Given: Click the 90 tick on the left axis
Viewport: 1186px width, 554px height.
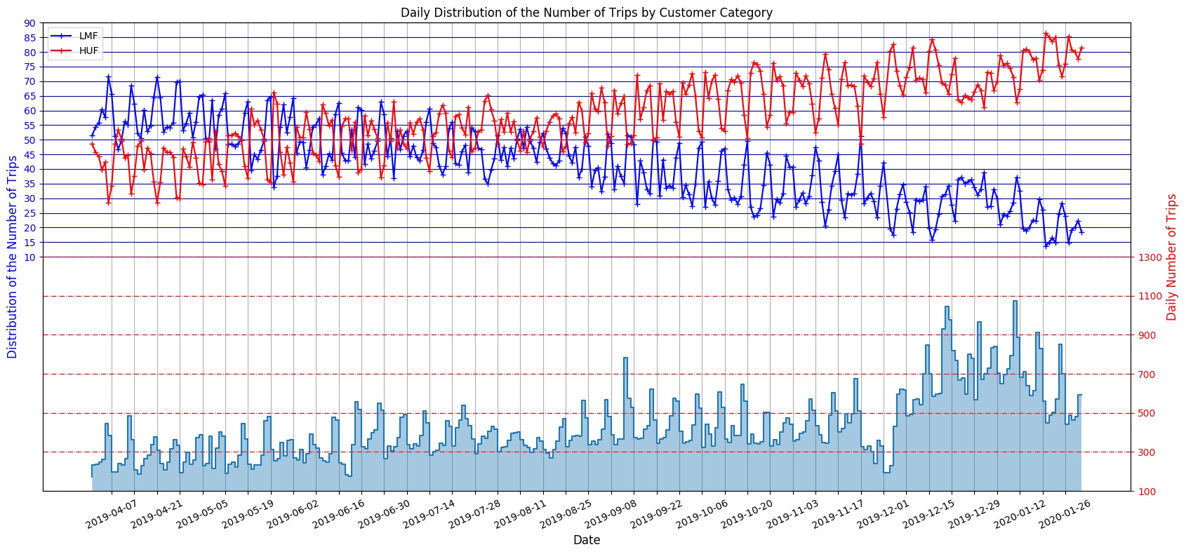Looking at the screenshot, I should tap(29, 23).
